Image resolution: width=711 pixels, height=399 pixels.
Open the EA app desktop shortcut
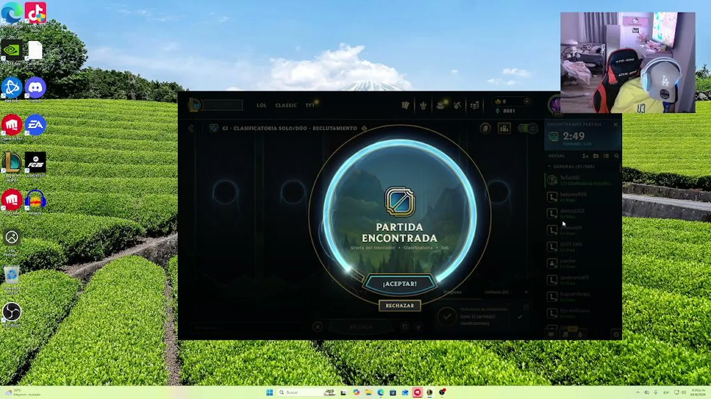[x=36, y=126]
